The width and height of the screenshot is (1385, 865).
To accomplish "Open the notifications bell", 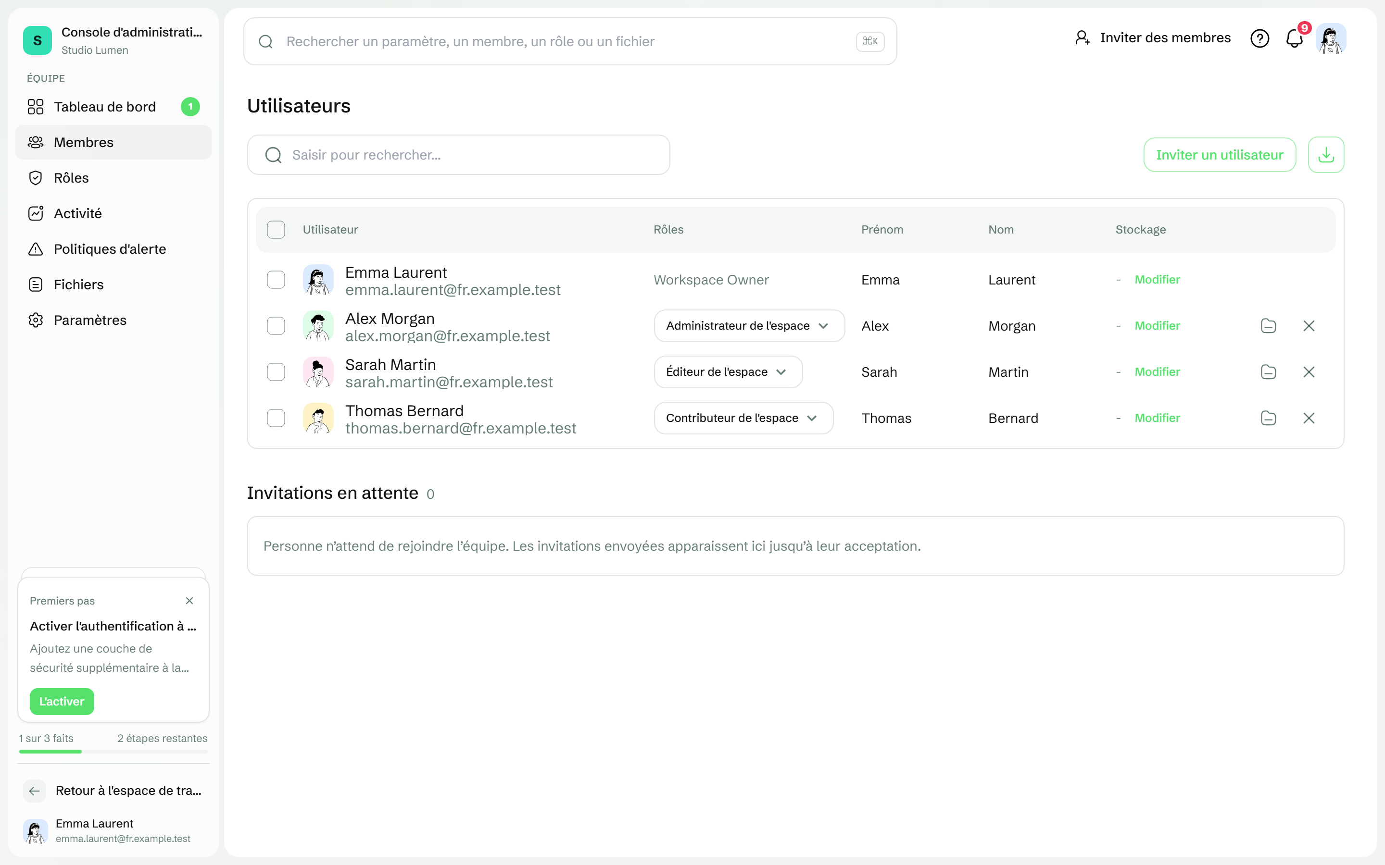I will click(1295, 38).
